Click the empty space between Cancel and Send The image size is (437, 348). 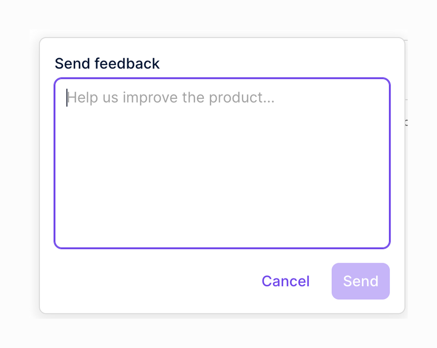321,281
